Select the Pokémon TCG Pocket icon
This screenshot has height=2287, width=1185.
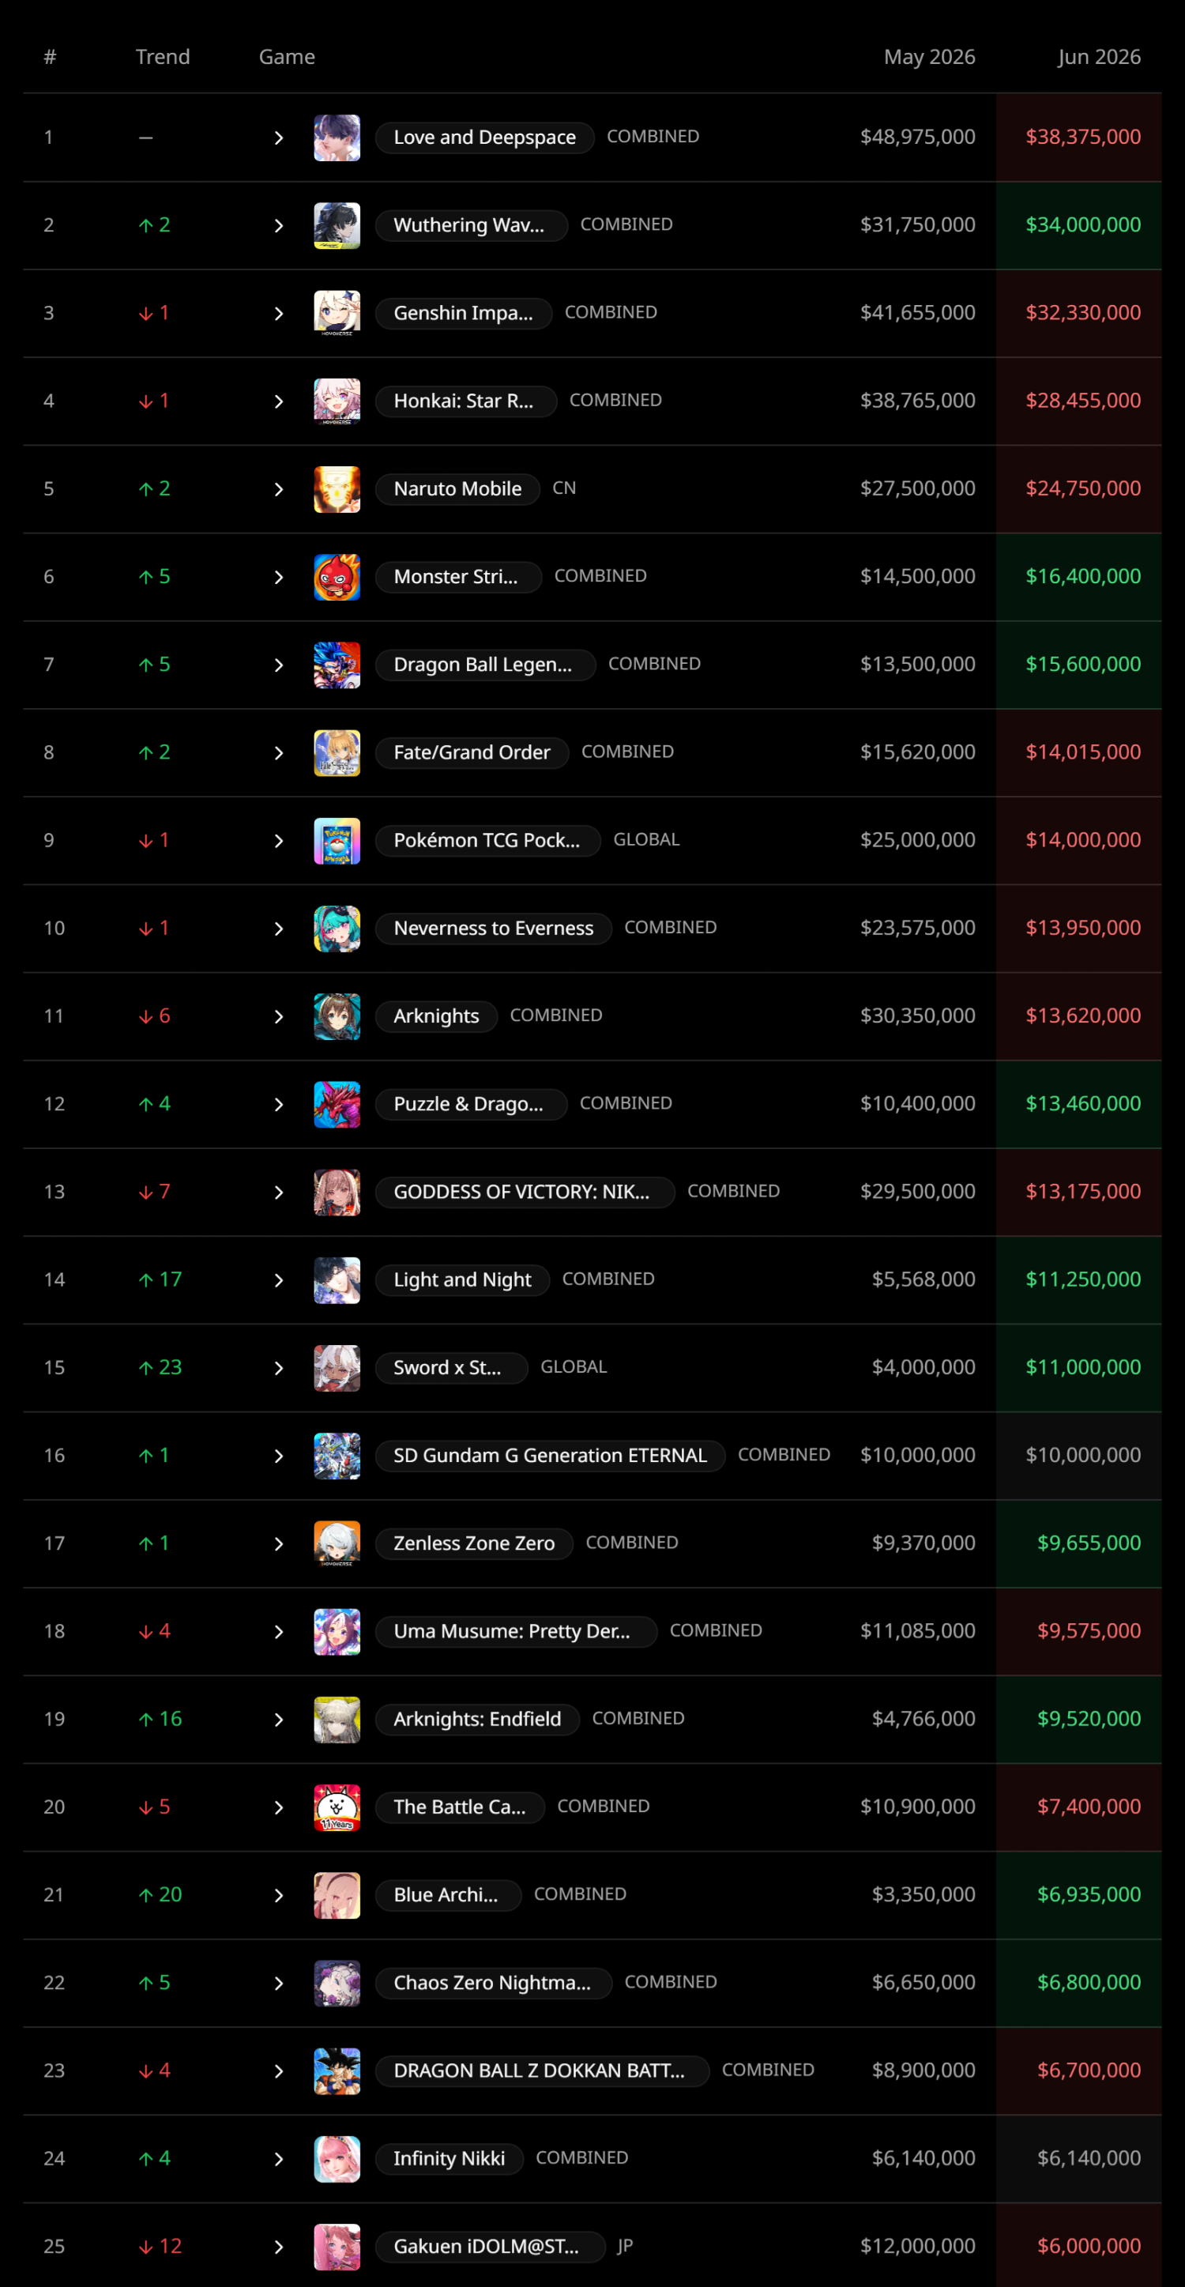point(337,841)
